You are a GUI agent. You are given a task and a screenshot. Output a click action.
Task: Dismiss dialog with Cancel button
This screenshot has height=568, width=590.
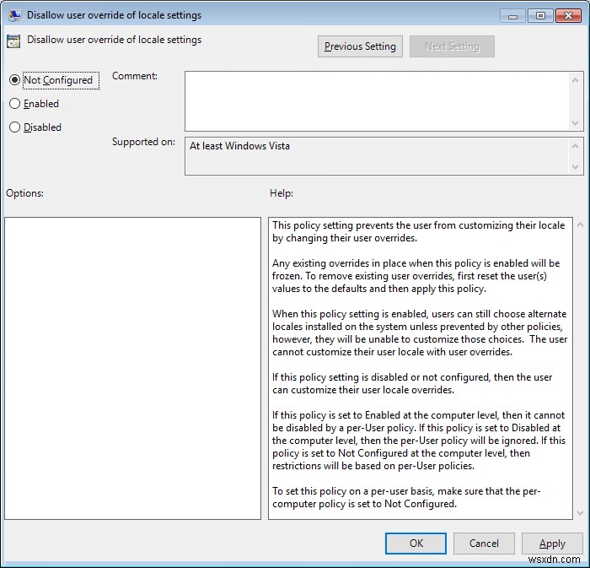(x=484, y=544)
